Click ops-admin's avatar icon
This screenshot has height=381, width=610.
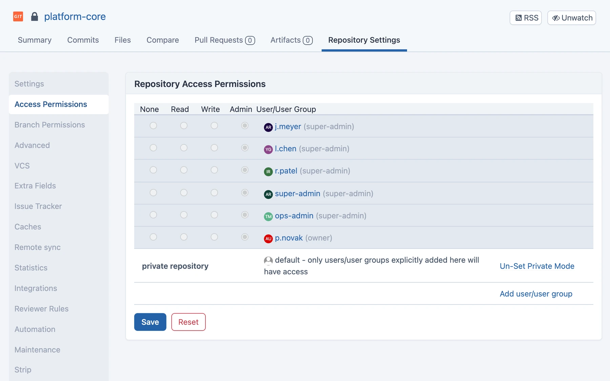(268, 216)
